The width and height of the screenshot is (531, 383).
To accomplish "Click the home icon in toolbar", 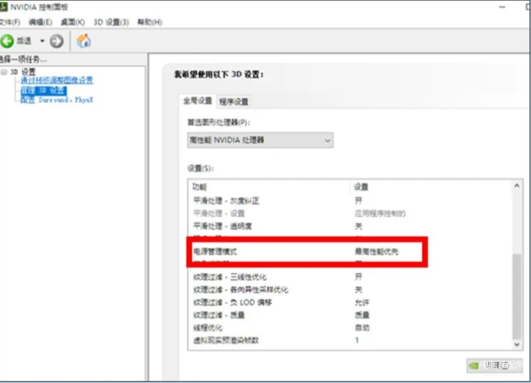I will click(x=83, y=41).
